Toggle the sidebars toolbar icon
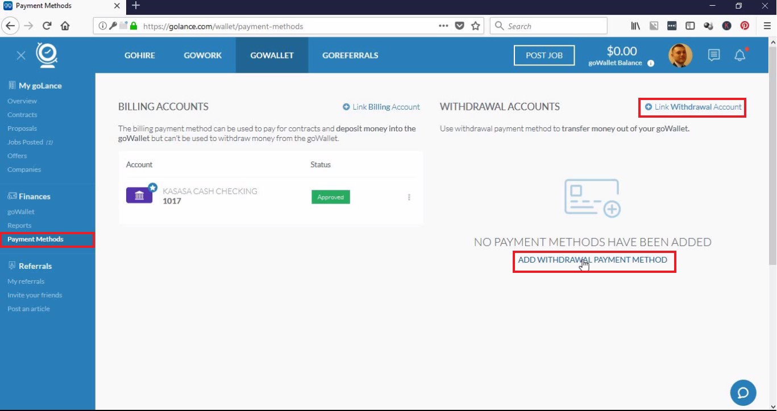This screenshot has height=411, width=777. coord(690,26)
